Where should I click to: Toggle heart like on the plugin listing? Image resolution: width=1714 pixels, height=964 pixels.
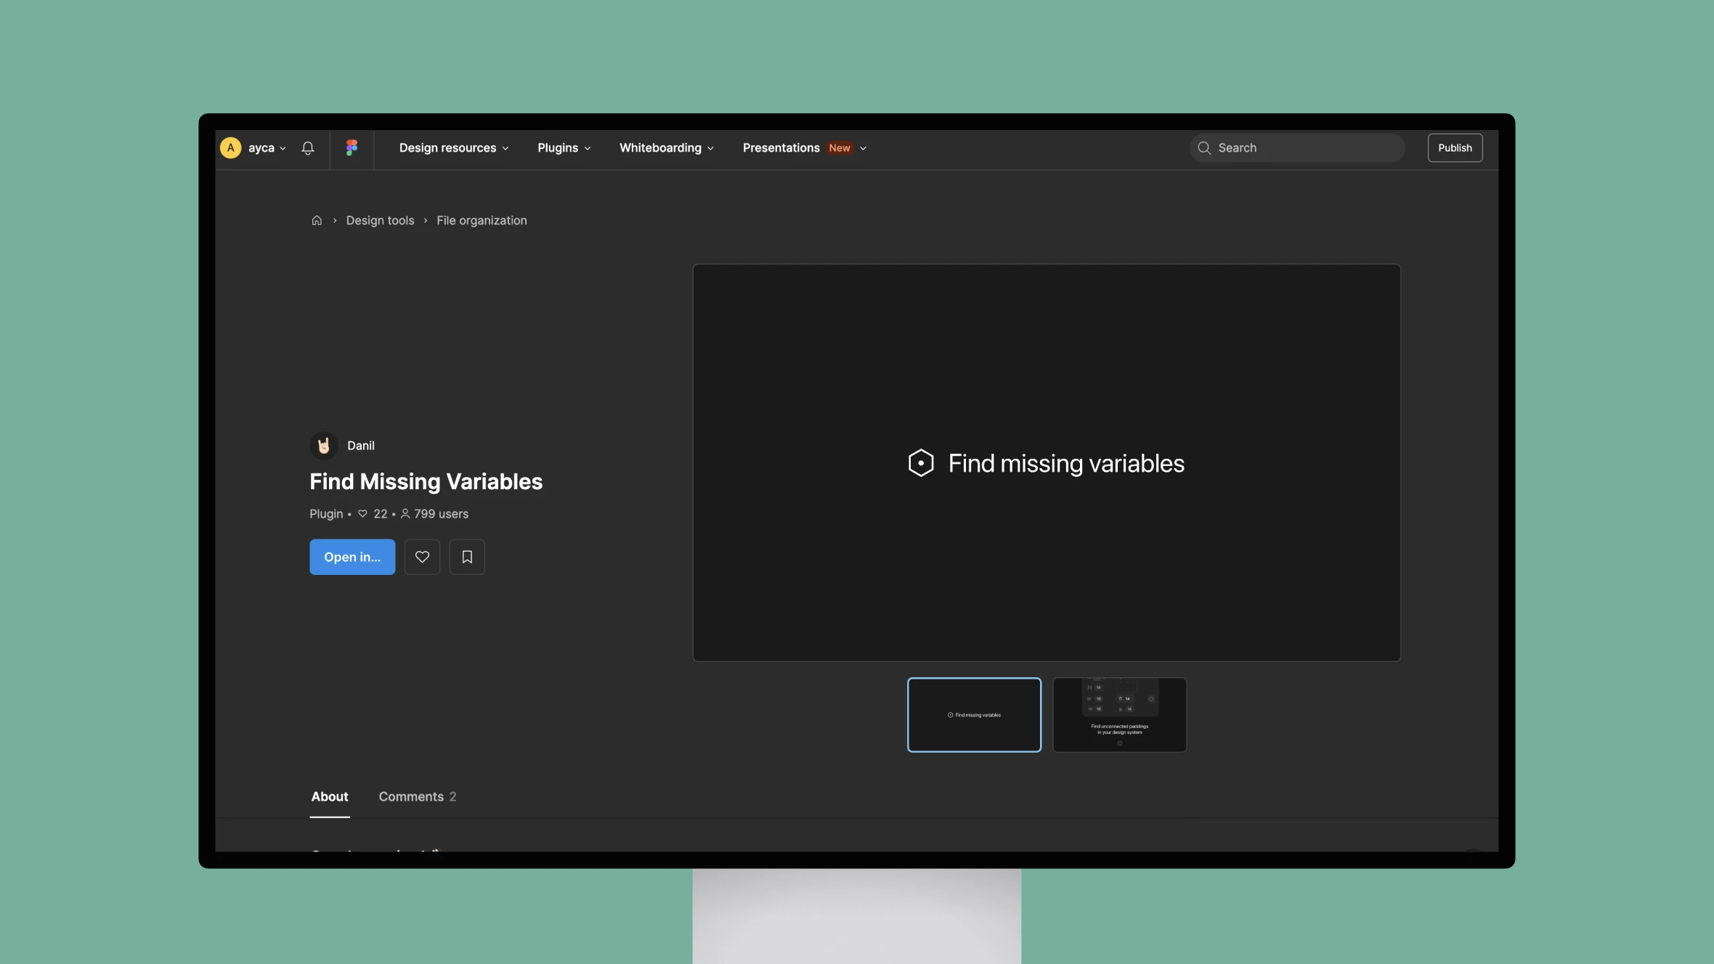(421, 557)
